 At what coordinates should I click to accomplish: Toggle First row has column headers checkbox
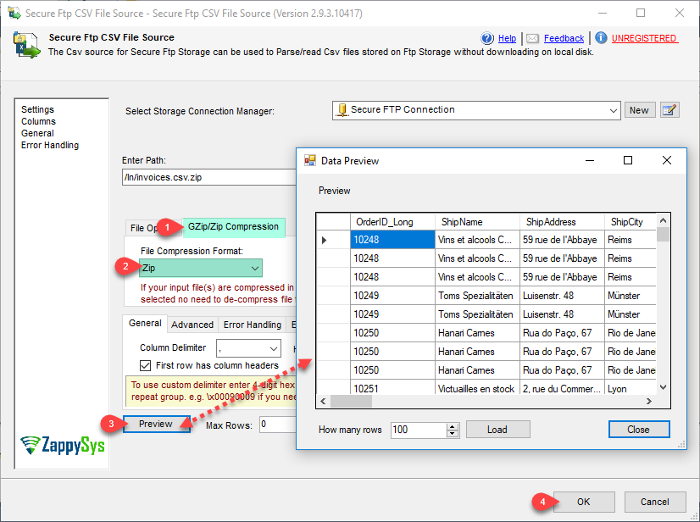pos(145,366)
